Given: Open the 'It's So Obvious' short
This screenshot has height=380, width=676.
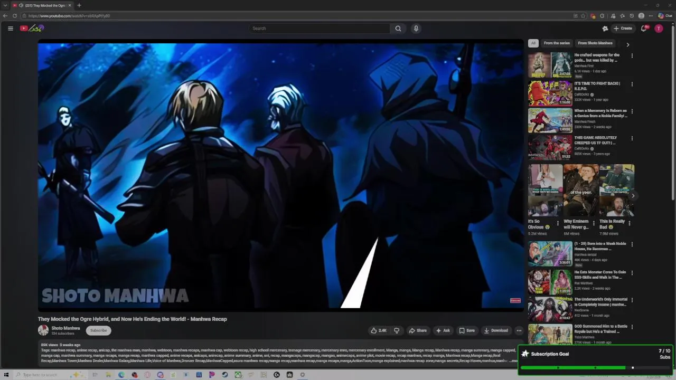Looking at the screenshot, I should pos(546,191).
